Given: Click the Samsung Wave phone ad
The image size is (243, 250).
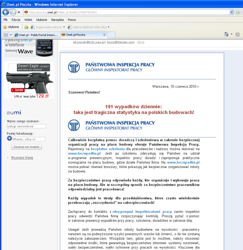Looking at the screenshot, I should [x=29, y=48].
